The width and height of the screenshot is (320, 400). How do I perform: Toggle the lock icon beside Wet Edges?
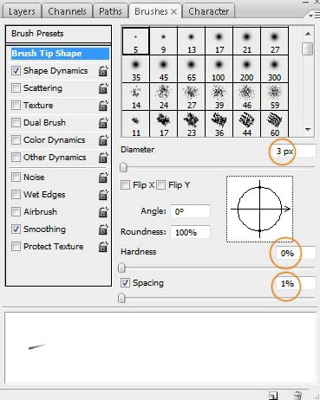coord(103,195)
